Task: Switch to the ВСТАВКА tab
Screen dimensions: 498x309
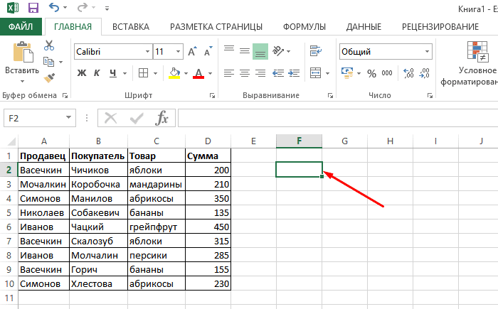Action: (x=130, y=27)
